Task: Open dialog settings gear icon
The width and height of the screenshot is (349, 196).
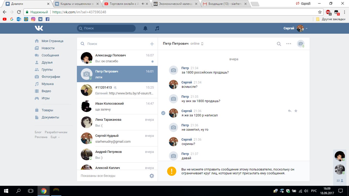Action: (x=152, y=176)
